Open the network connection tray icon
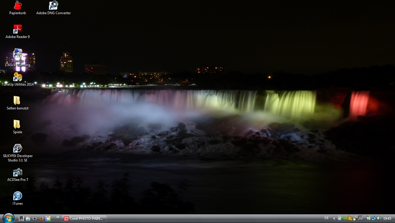395x223 pixels. [x=374, y=218]
